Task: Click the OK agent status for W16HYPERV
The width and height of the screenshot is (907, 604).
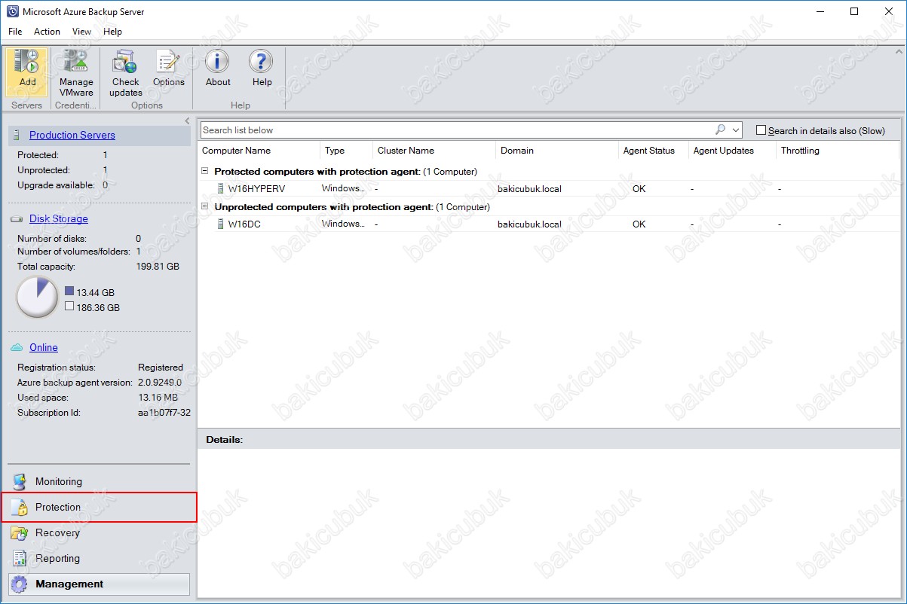Action: 639,188
